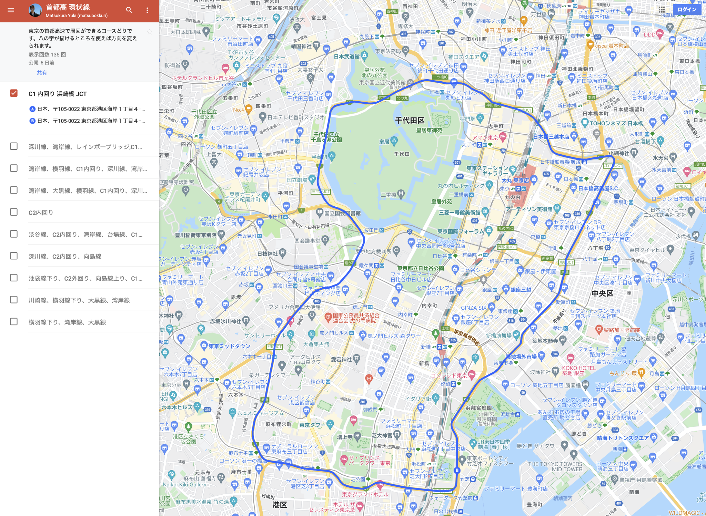Image resolution: width=706 pixels, height=516 pixels.
Task: Open the search icon in the map header
Action: click(129, 10)
